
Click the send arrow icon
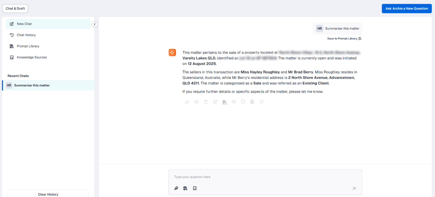coord(355,188)
